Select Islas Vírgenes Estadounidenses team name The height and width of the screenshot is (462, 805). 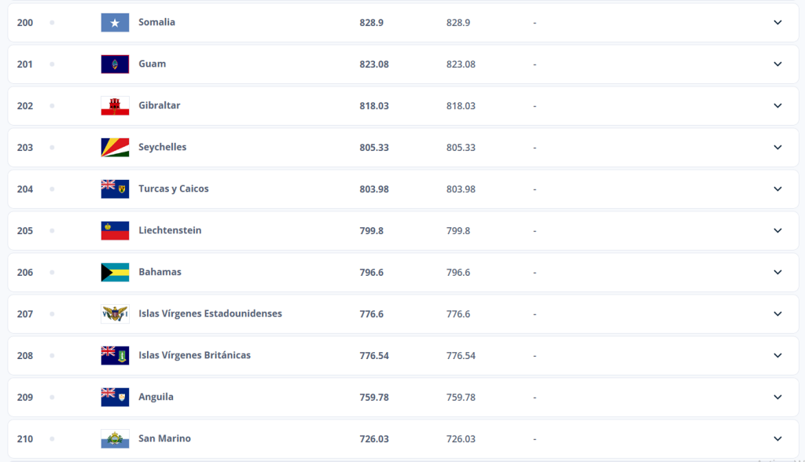[210, 314]
